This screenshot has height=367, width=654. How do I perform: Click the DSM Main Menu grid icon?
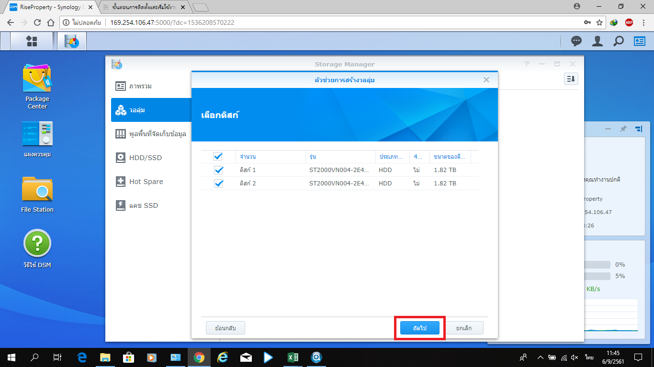(x=32, y=42)
